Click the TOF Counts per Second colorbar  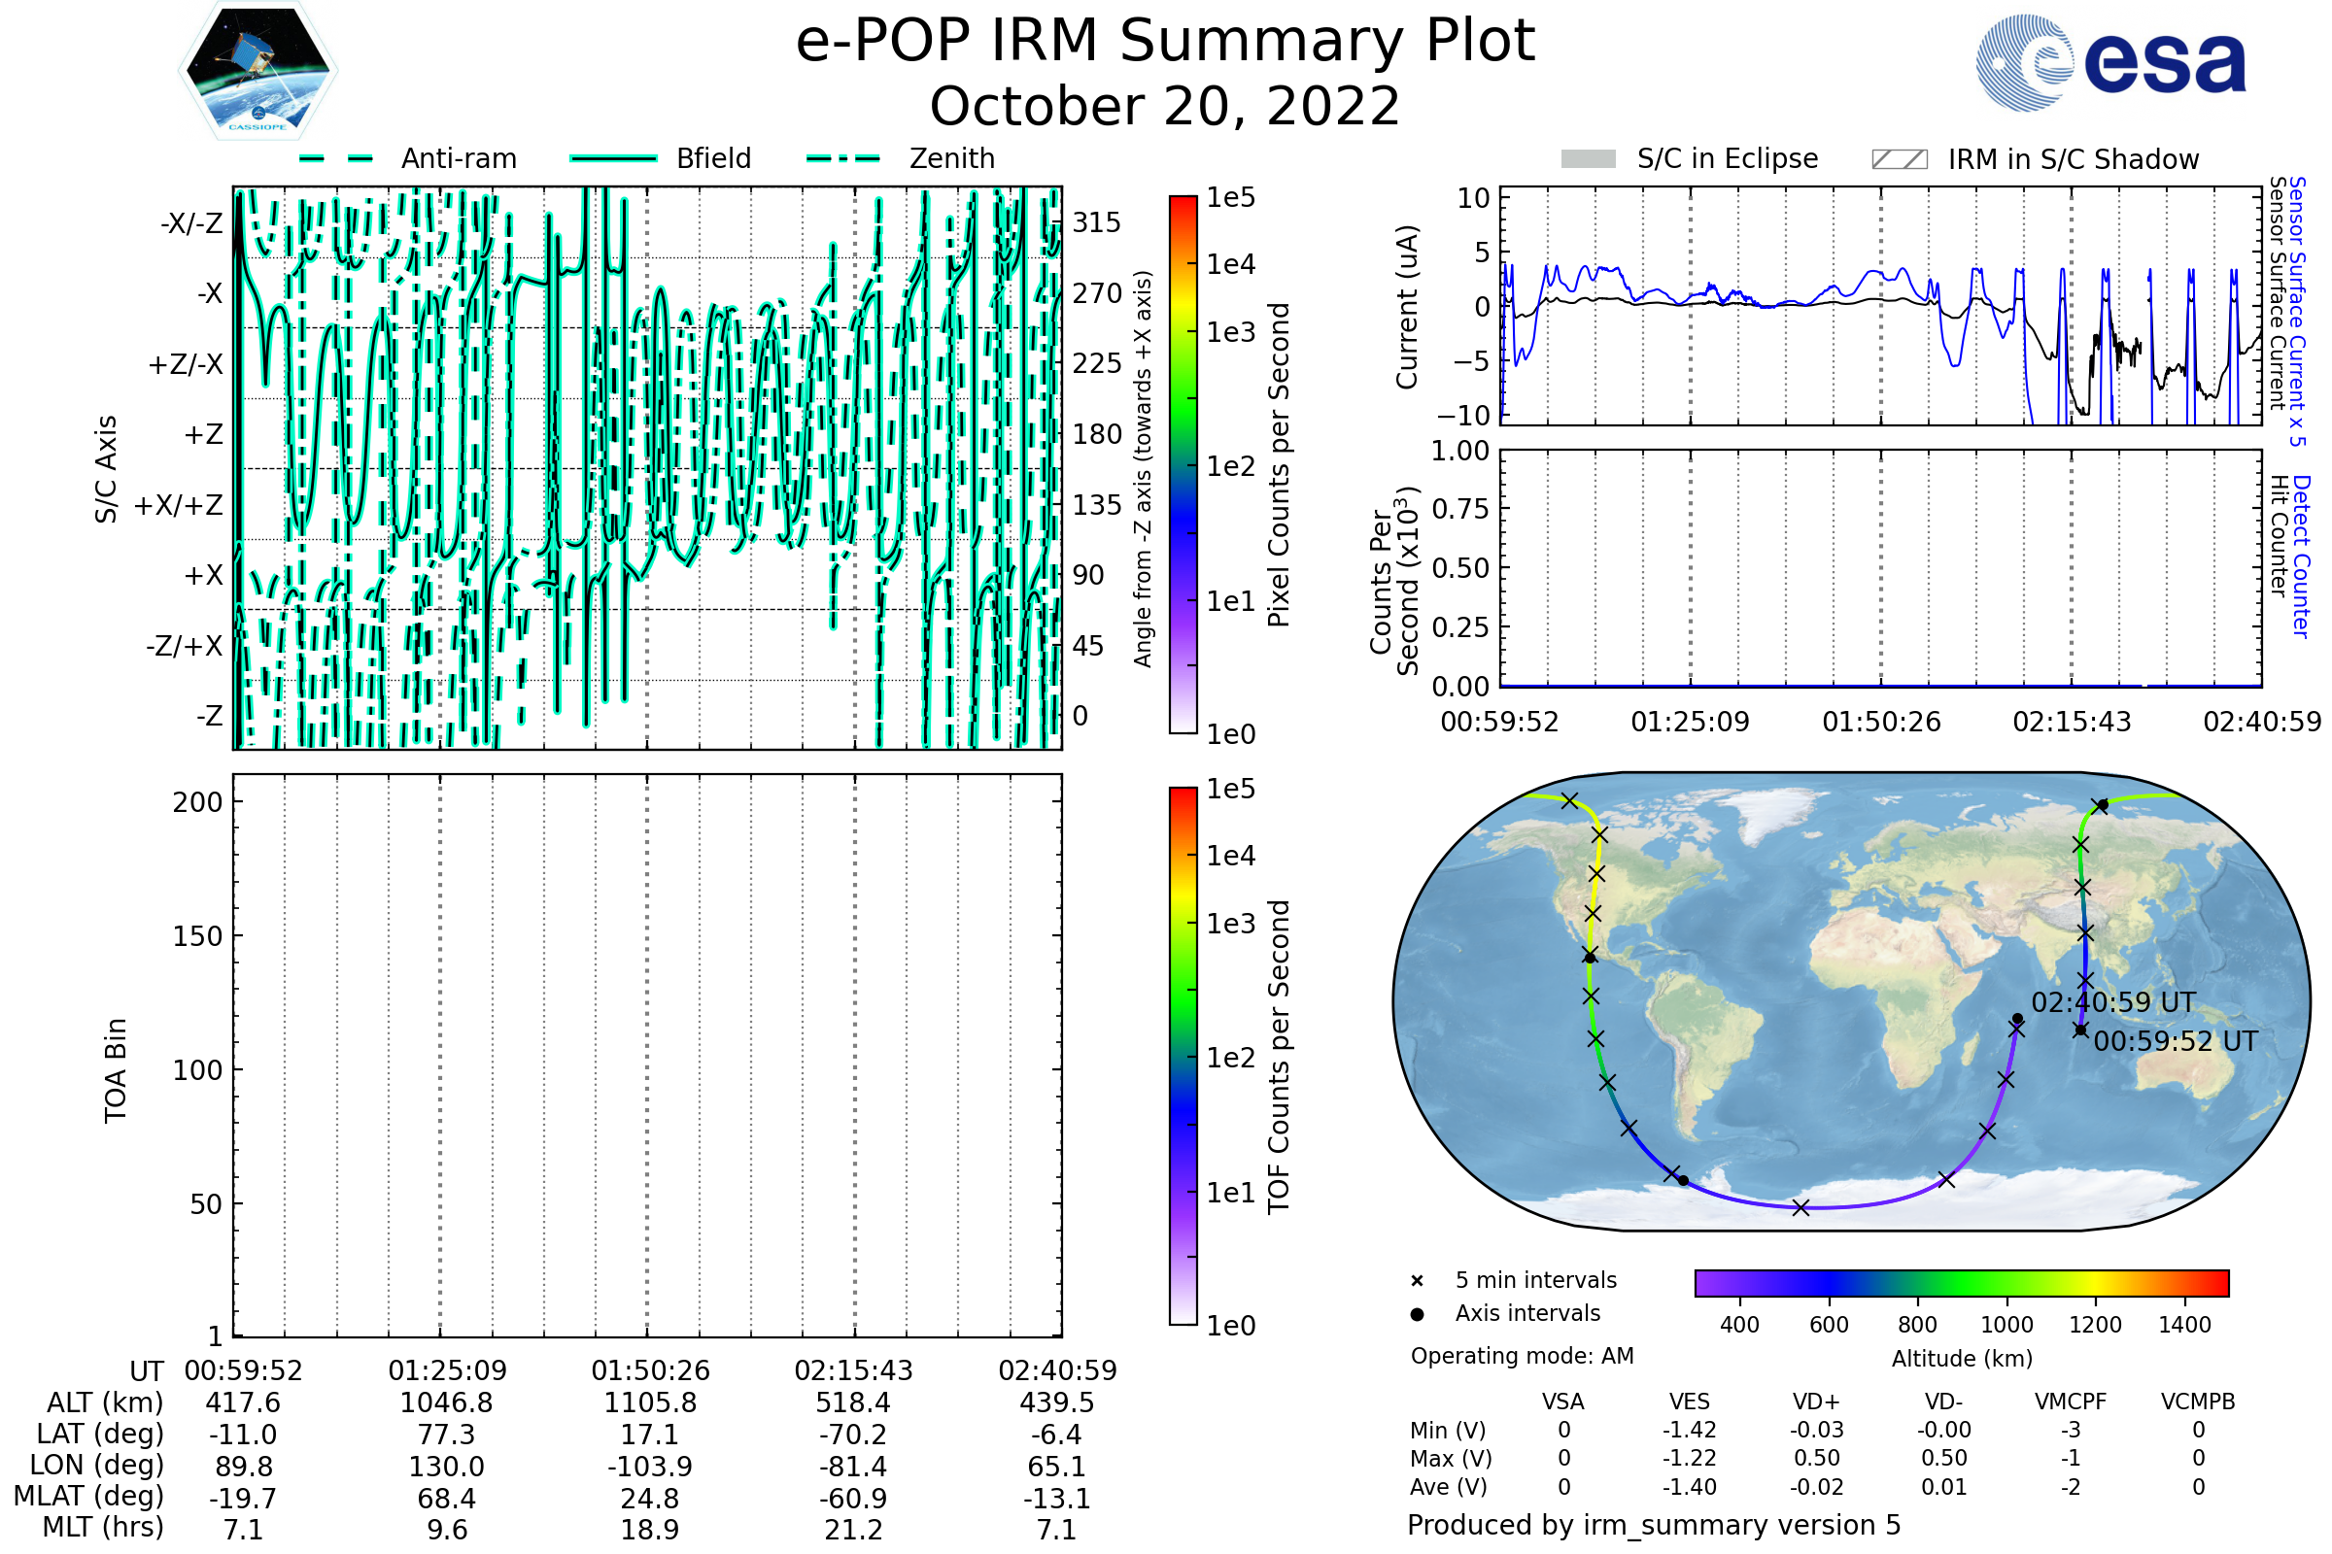click(1183, 1056)
